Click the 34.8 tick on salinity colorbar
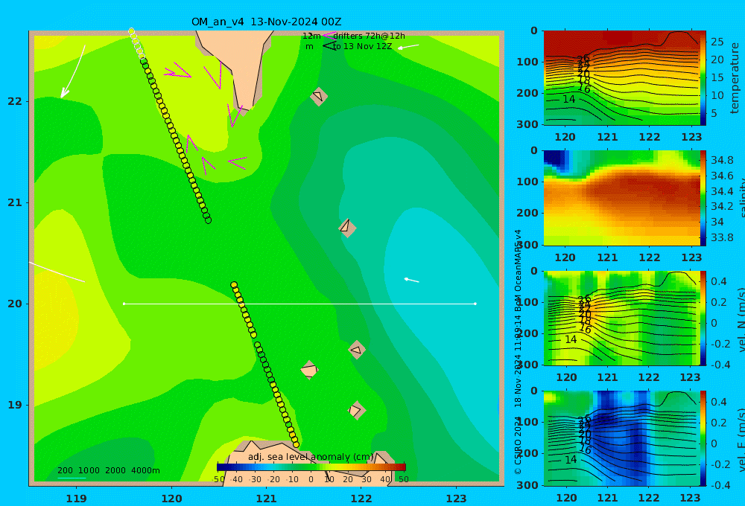The width and height of the screenshot is (745, 506). (x=722, y=160)
